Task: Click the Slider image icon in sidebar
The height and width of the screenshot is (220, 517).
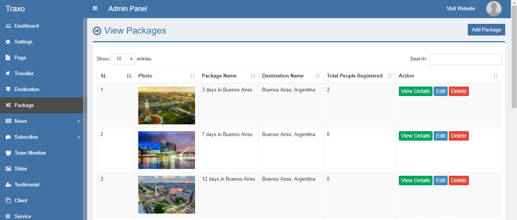Action: pos(8,169)
